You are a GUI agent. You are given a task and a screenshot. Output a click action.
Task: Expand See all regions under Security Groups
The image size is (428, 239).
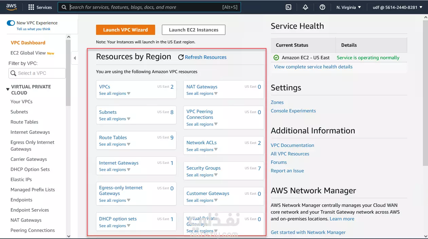coord(202,175)
